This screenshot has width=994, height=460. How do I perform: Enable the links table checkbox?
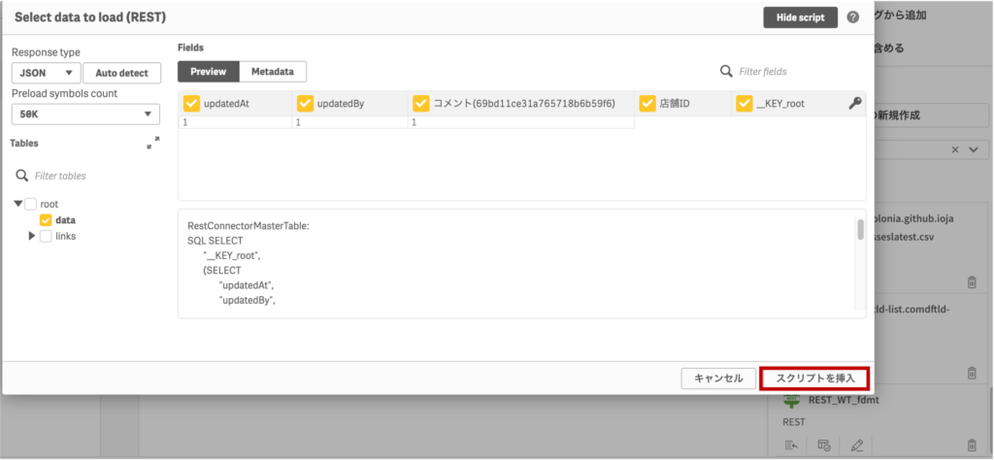point(46,236)
